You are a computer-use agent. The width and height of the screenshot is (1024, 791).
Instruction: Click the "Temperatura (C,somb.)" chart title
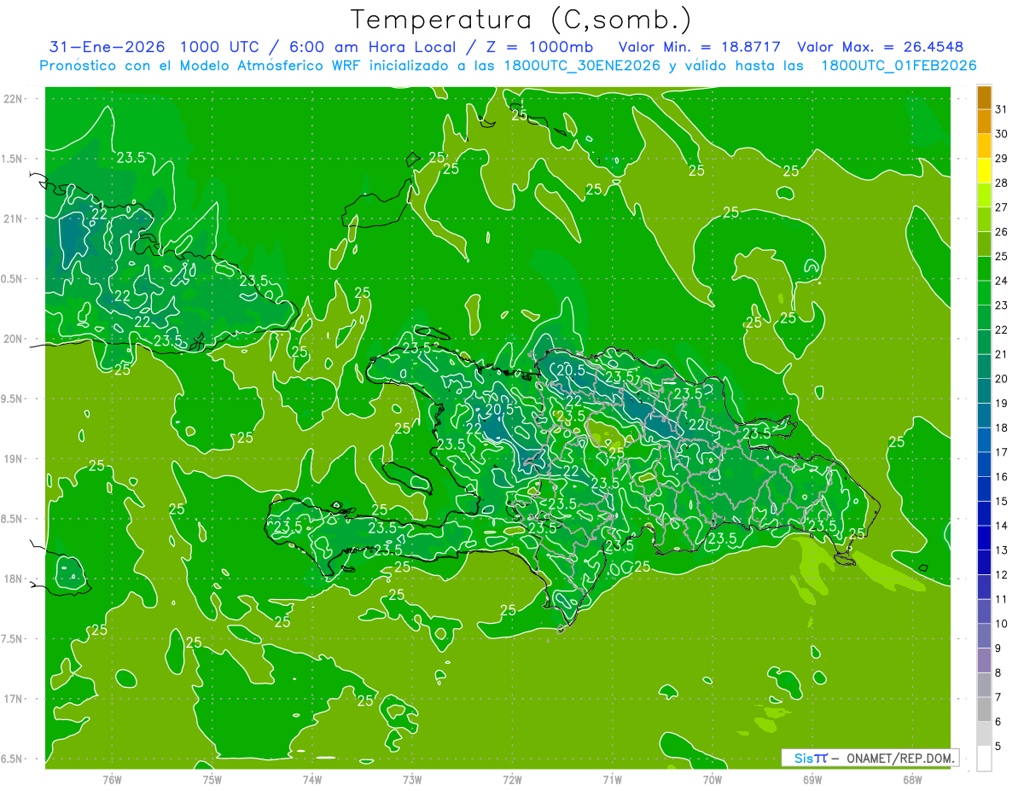(x=521, y=20)
